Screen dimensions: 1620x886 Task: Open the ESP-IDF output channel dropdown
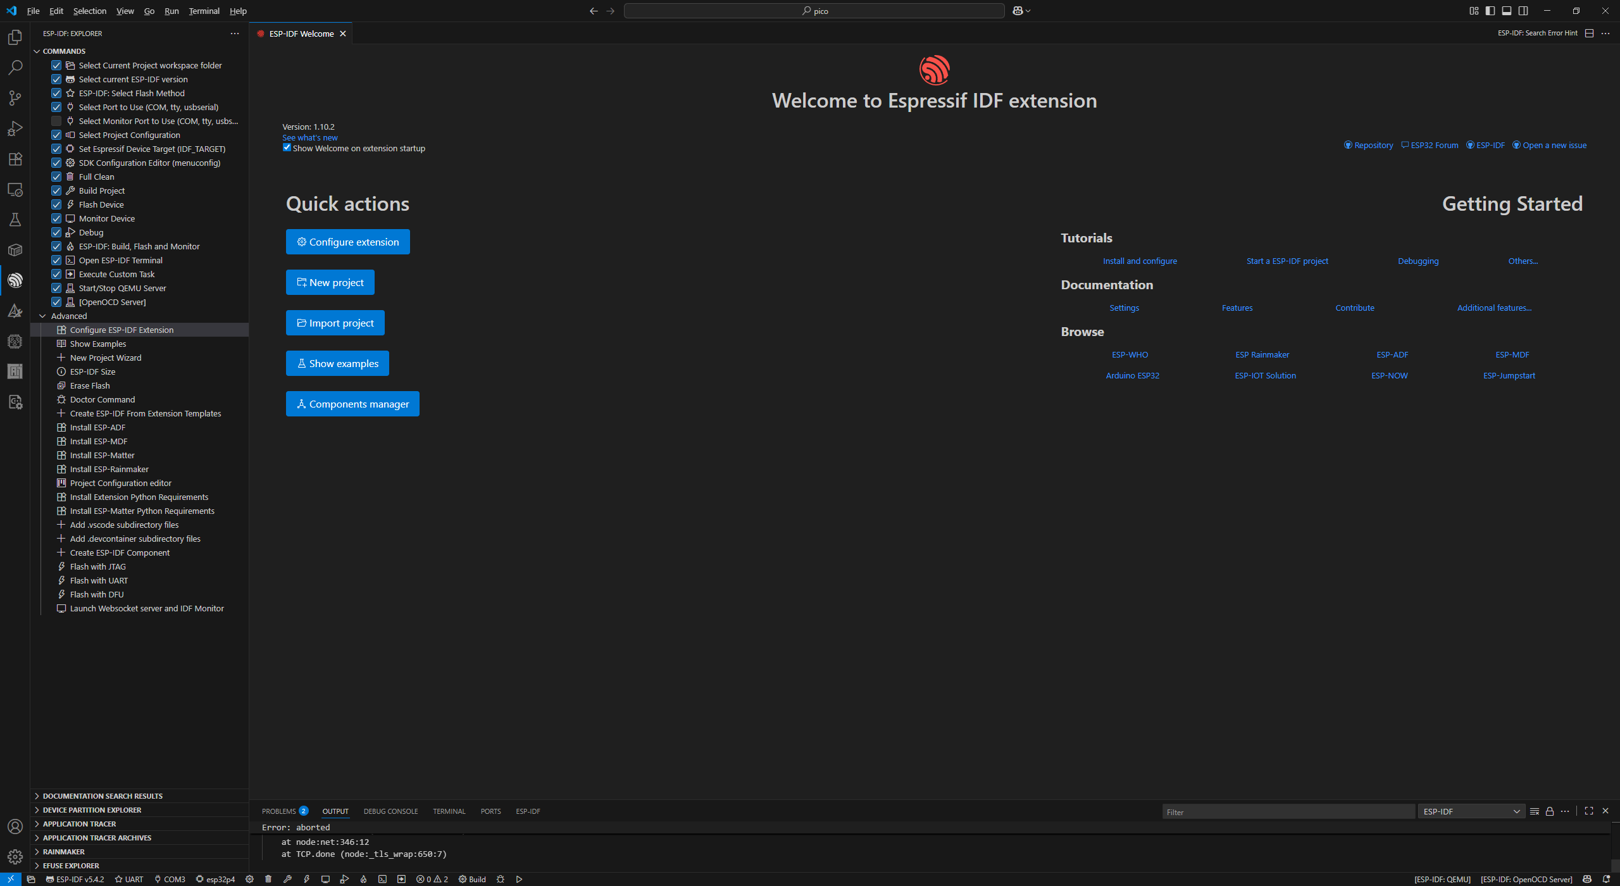1471,811
